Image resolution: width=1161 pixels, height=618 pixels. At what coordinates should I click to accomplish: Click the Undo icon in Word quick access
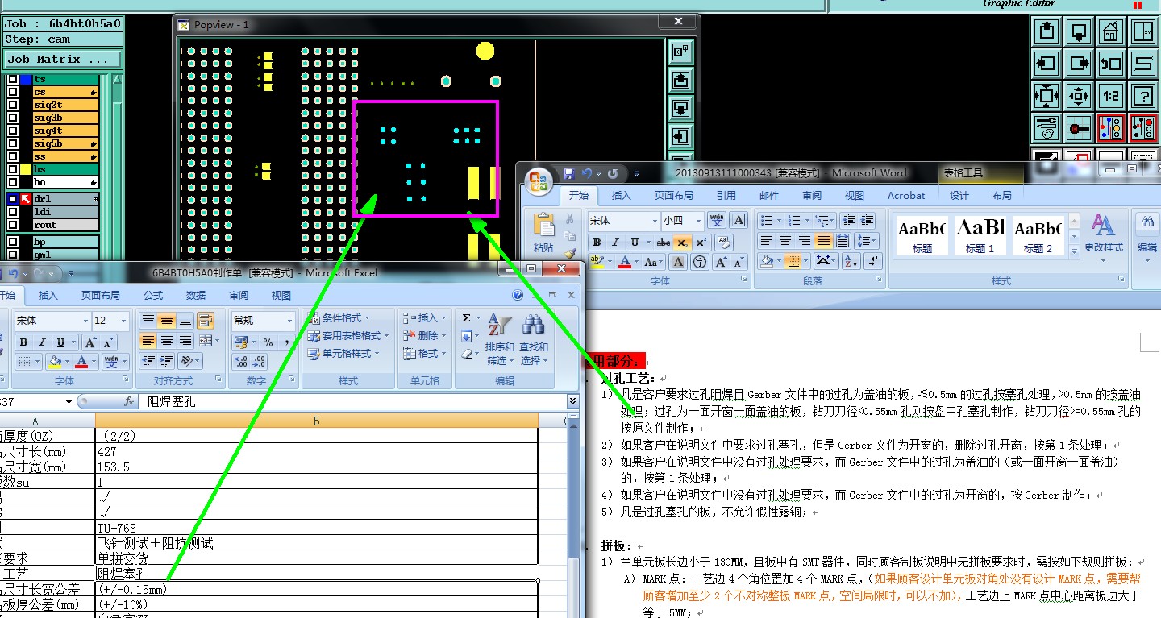[587, 173]
